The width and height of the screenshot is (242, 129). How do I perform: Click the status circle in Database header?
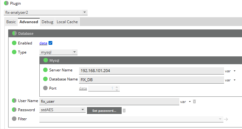coord(14,33)
